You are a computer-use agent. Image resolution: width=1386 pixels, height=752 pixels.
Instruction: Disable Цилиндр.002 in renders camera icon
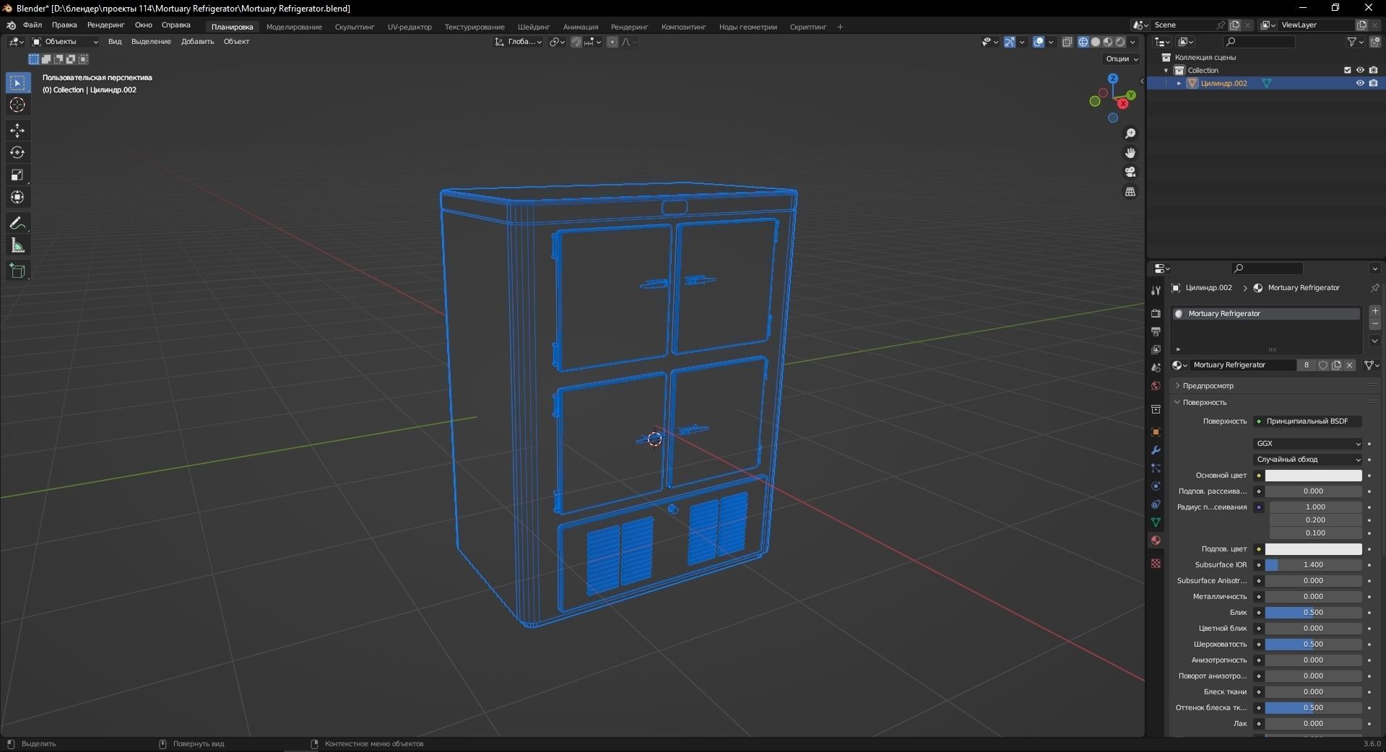click(1373, 83)
